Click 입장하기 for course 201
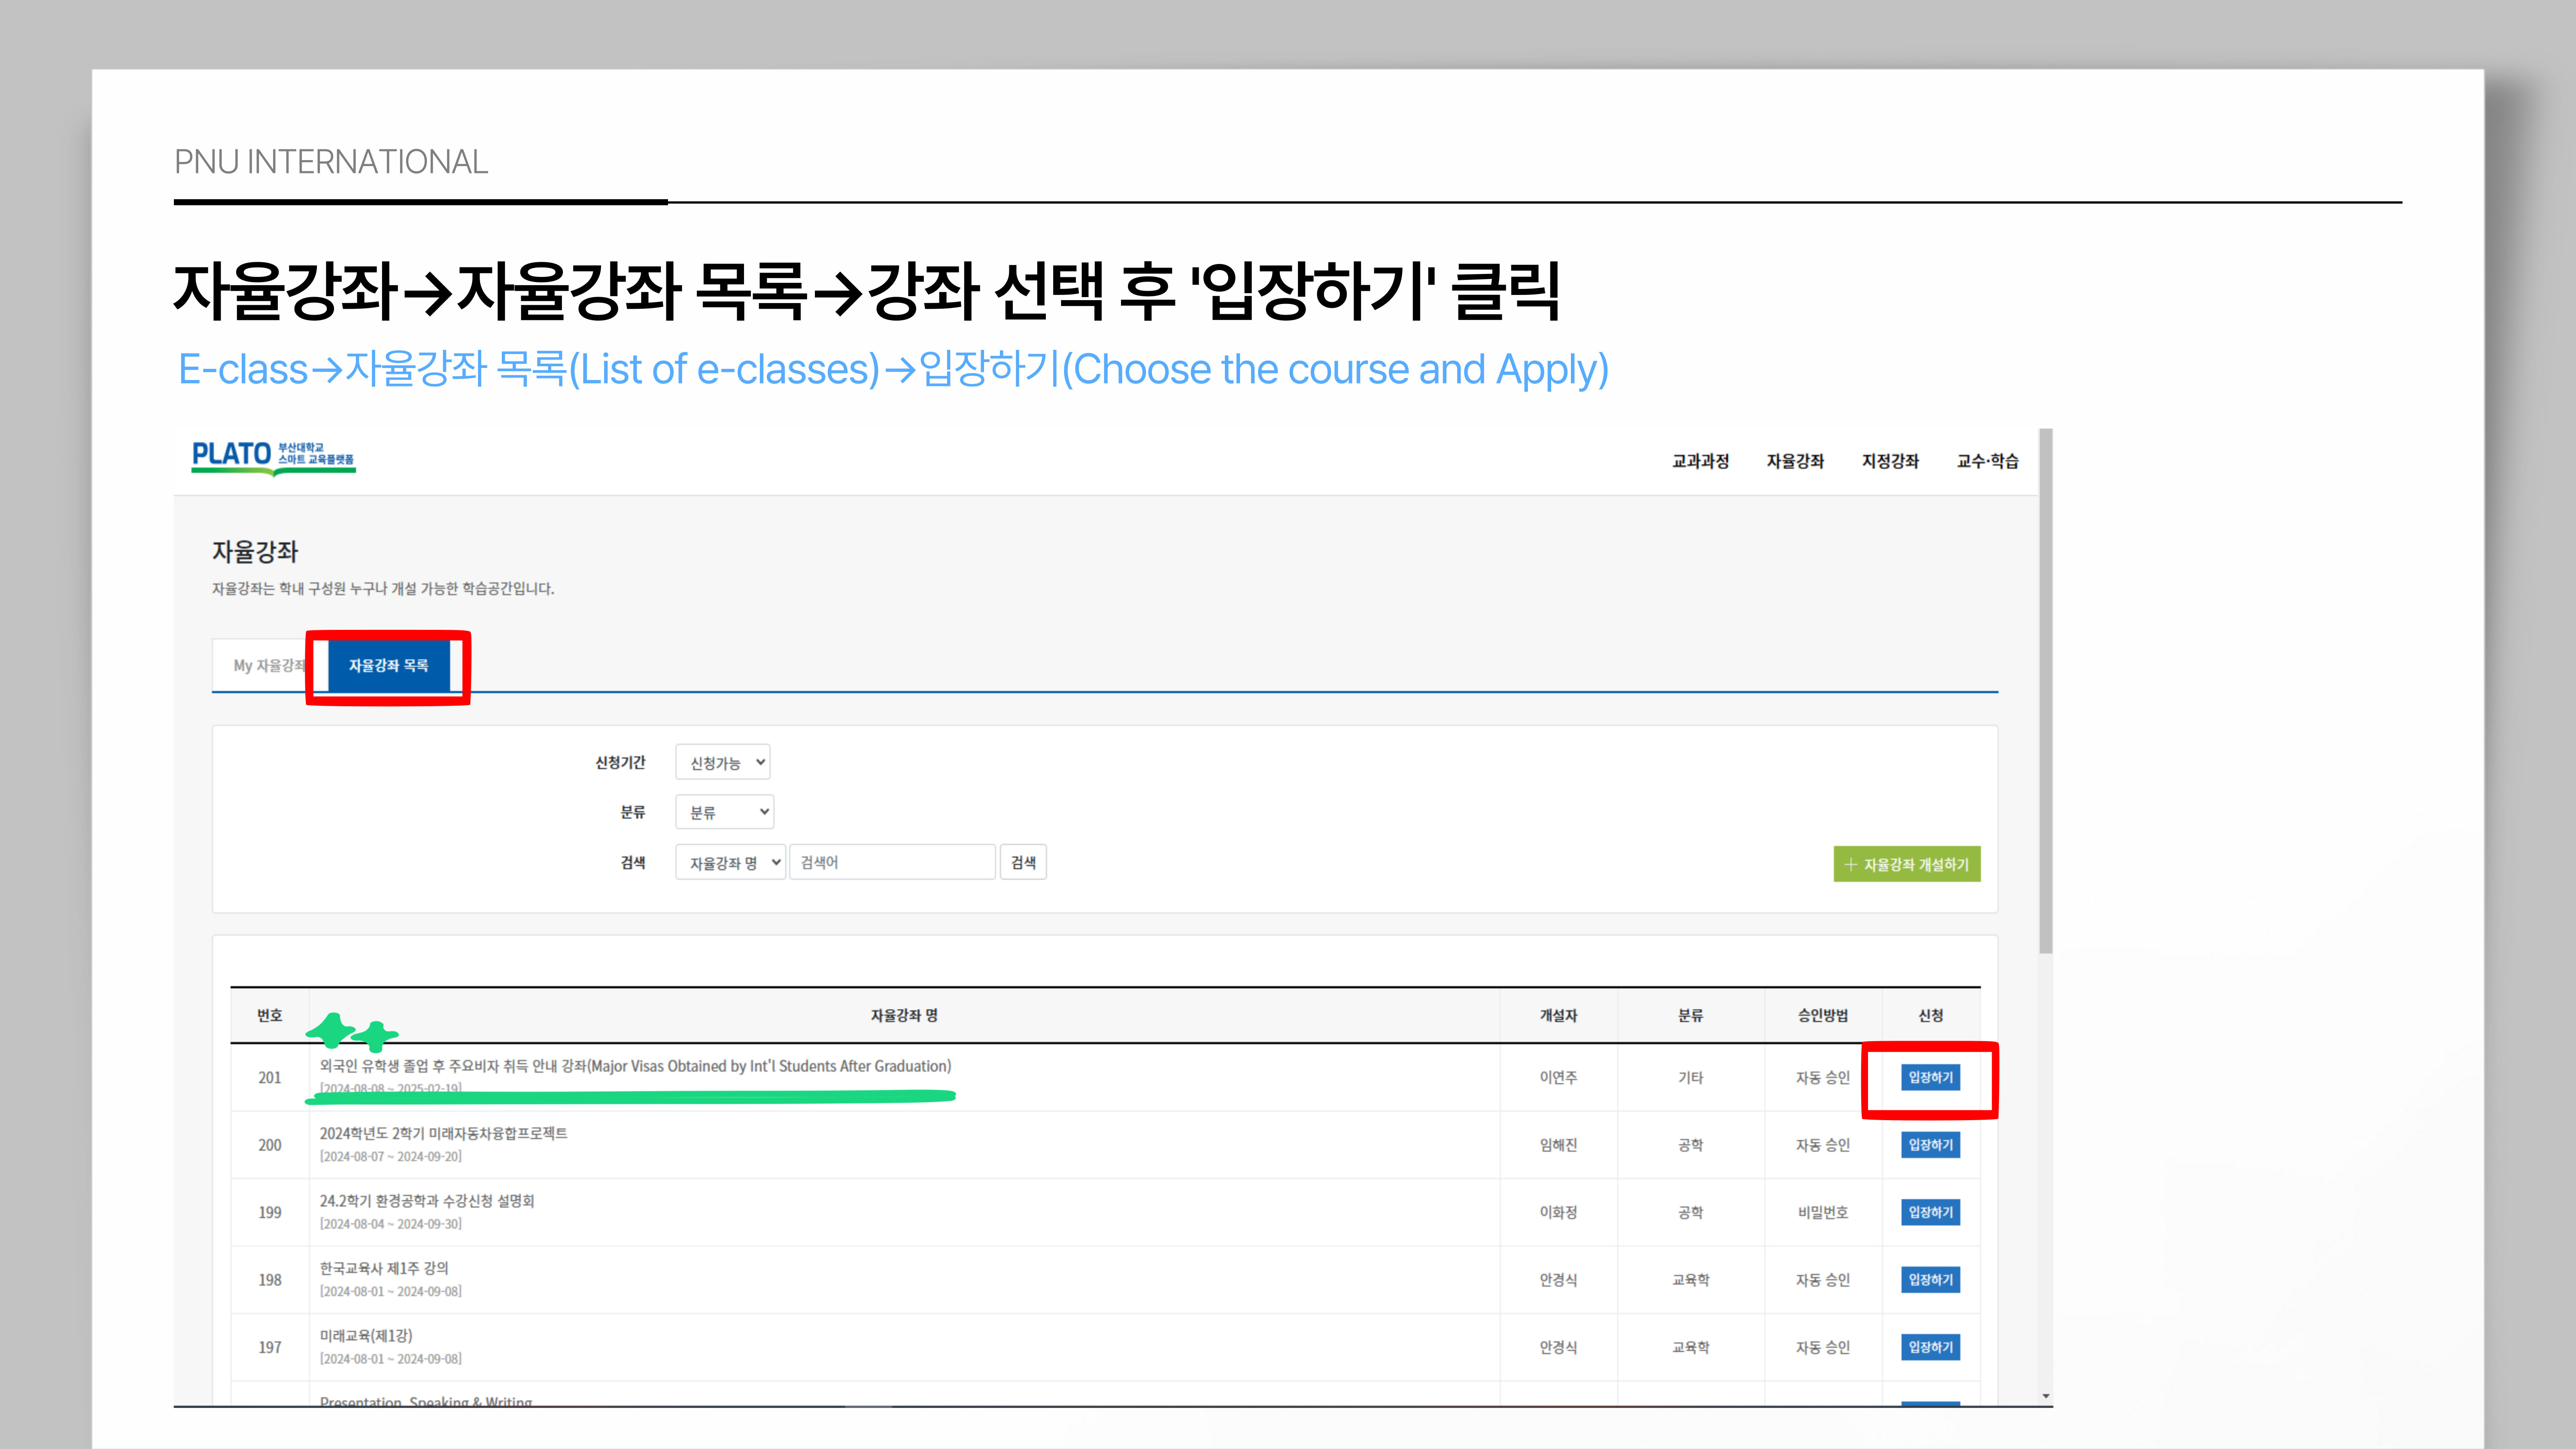 (1930, 1078)
